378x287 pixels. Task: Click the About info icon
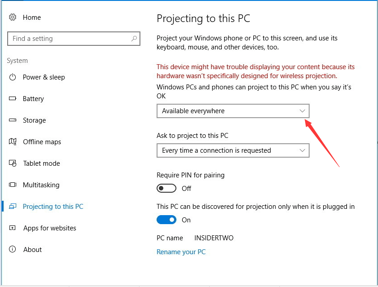tap(13, 249)
